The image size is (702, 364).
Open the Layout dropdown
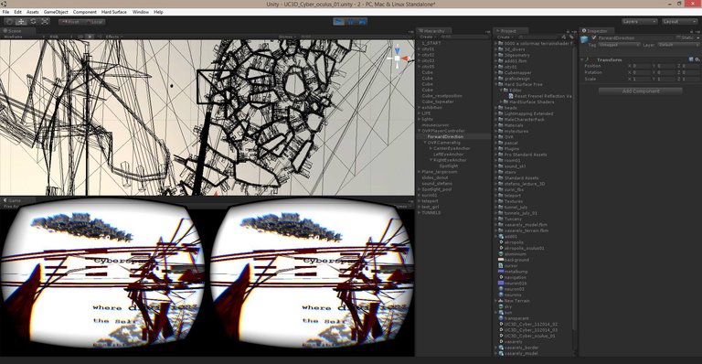[680, 21]
